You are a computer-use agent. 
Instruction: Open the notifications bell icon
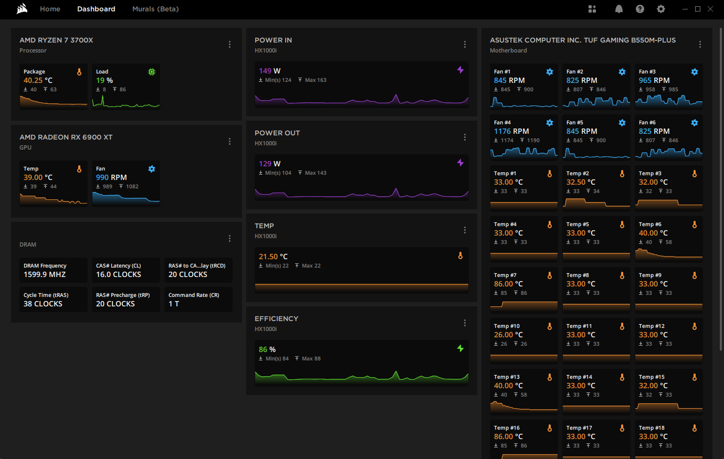click(619, 9)
